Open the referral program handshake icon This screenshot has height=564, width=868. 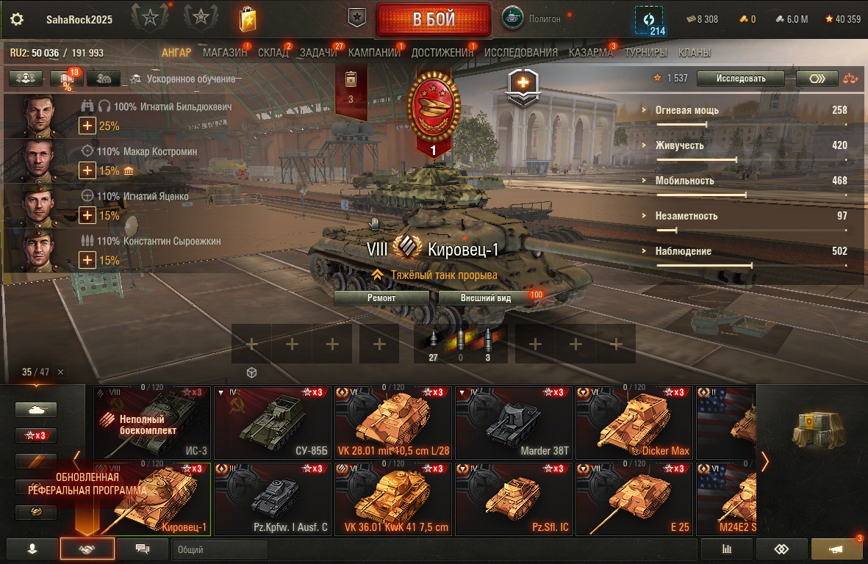pyautogui.click(x=87, y=549)
